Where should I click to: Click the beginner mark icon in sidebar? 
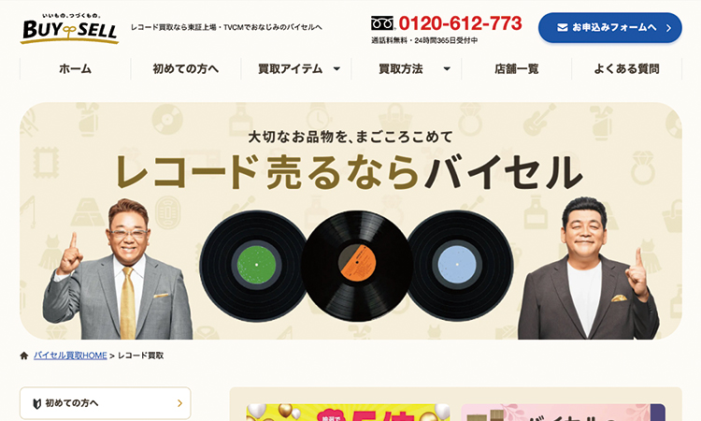[x=37, y=403]
